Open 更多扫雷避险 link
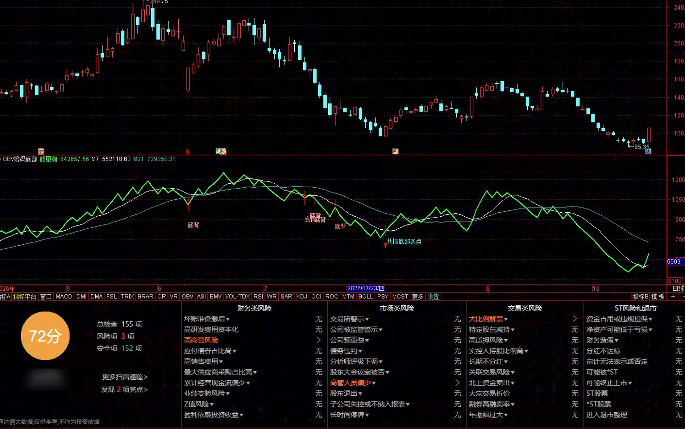685x429 pixels. click(x=125, y=377)
